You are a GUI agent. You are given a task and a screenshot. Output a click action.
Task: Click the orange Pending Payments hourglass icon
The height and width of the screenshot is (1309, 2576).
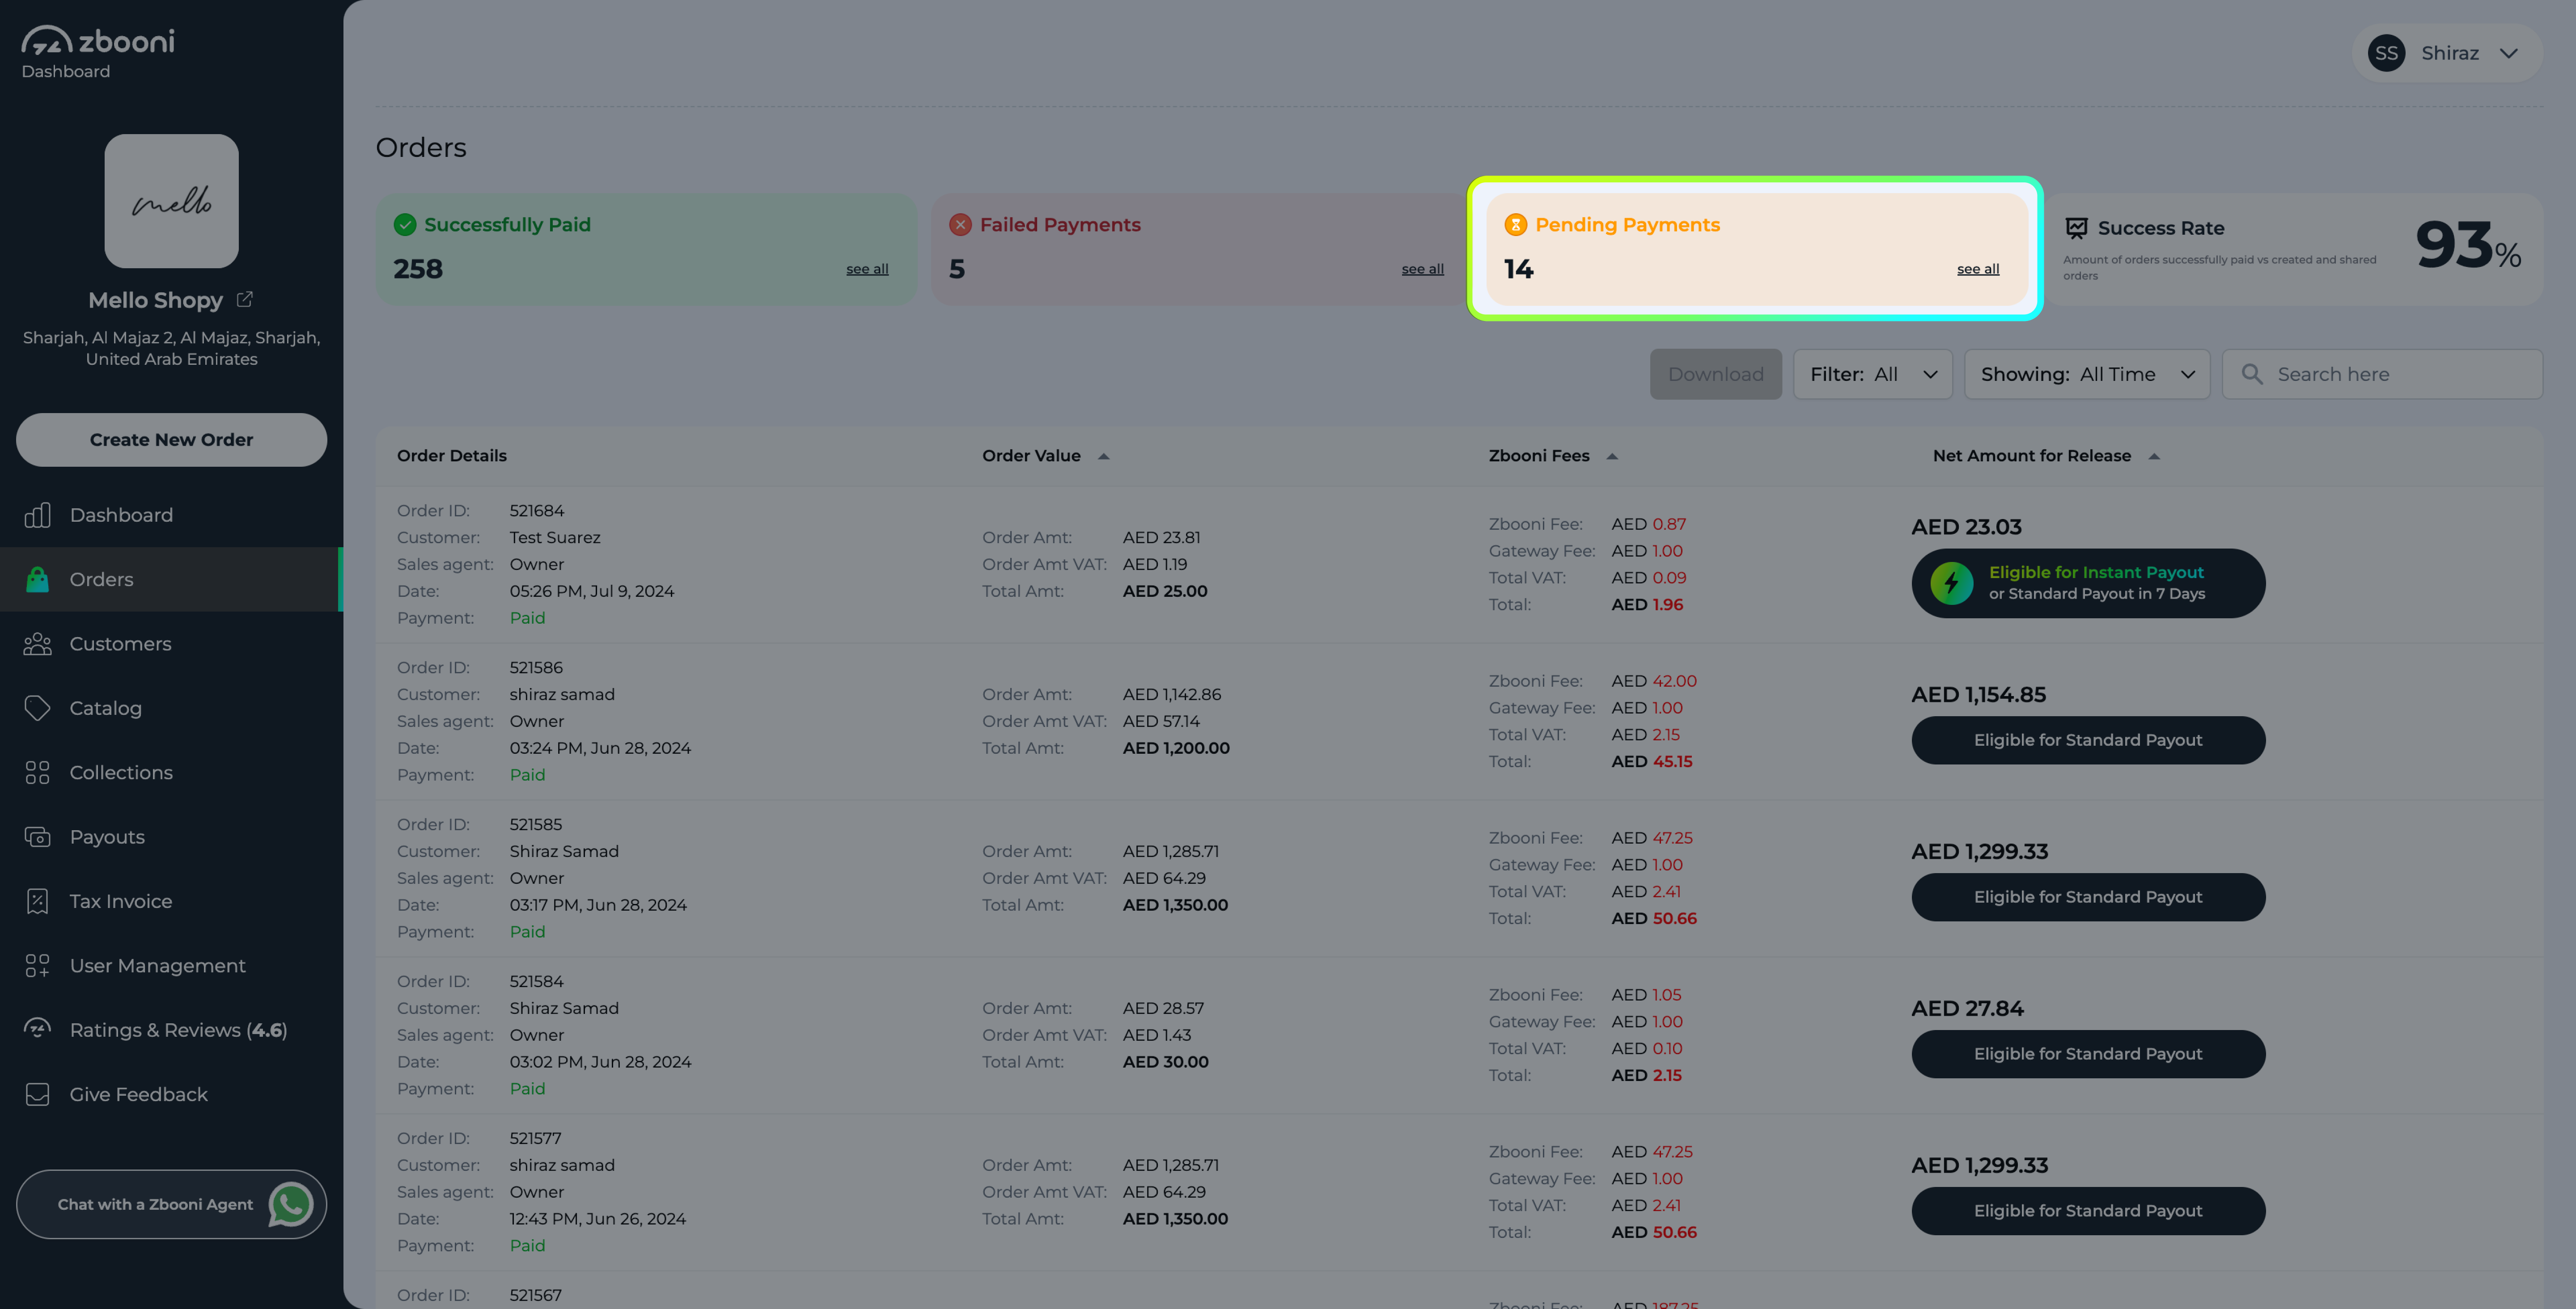pyautogui.click(x=1515, y=225)
